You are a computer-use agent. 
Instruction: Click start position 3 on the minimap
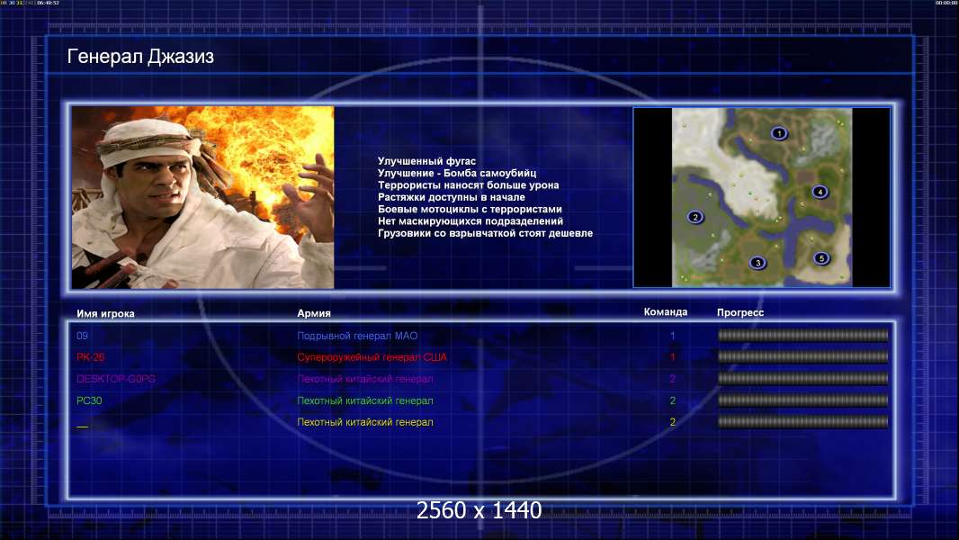pyautogui.click(x=757, y=263)
